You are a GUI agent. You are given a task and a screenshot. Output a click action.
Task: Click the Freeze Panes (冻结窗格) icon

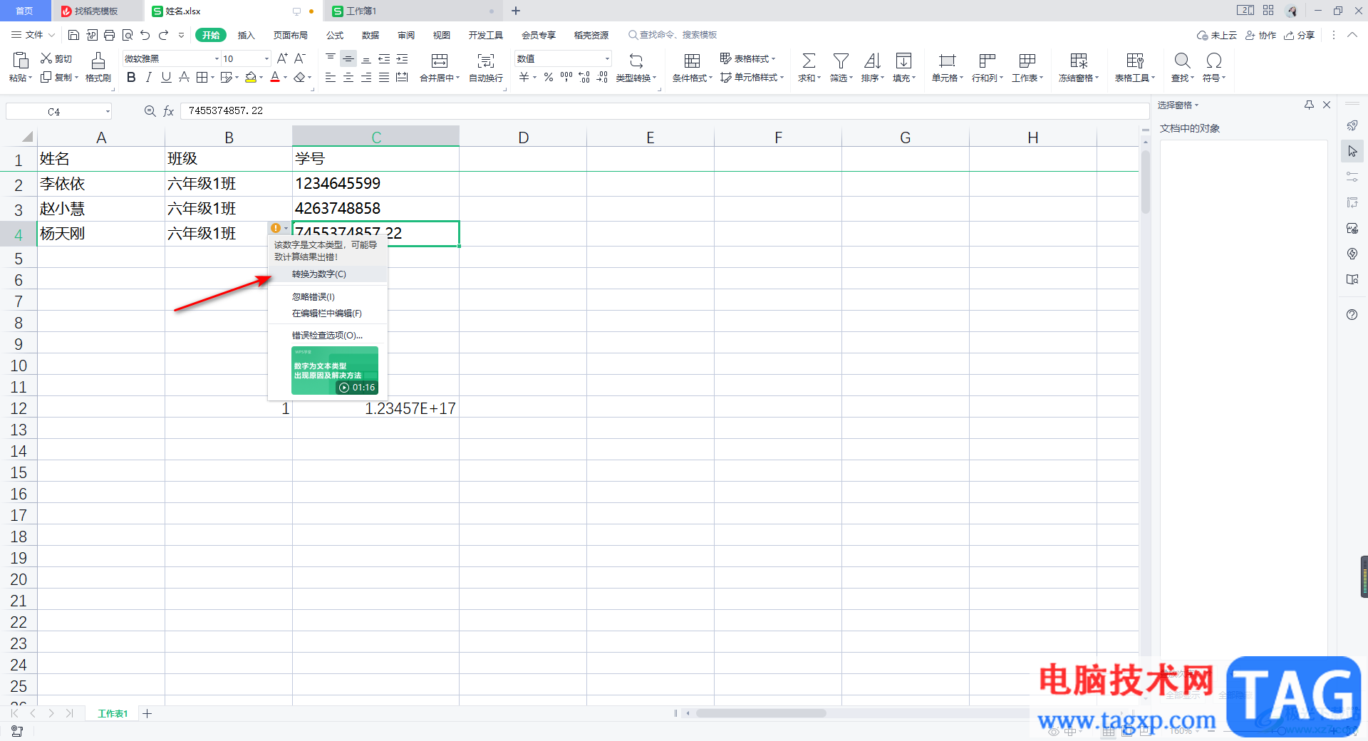tap(1079, 61)
